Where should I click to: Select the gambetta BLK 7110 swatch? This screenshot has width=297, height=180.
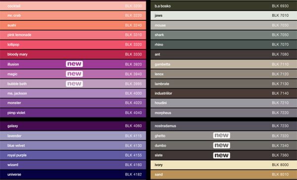point(224,64)
